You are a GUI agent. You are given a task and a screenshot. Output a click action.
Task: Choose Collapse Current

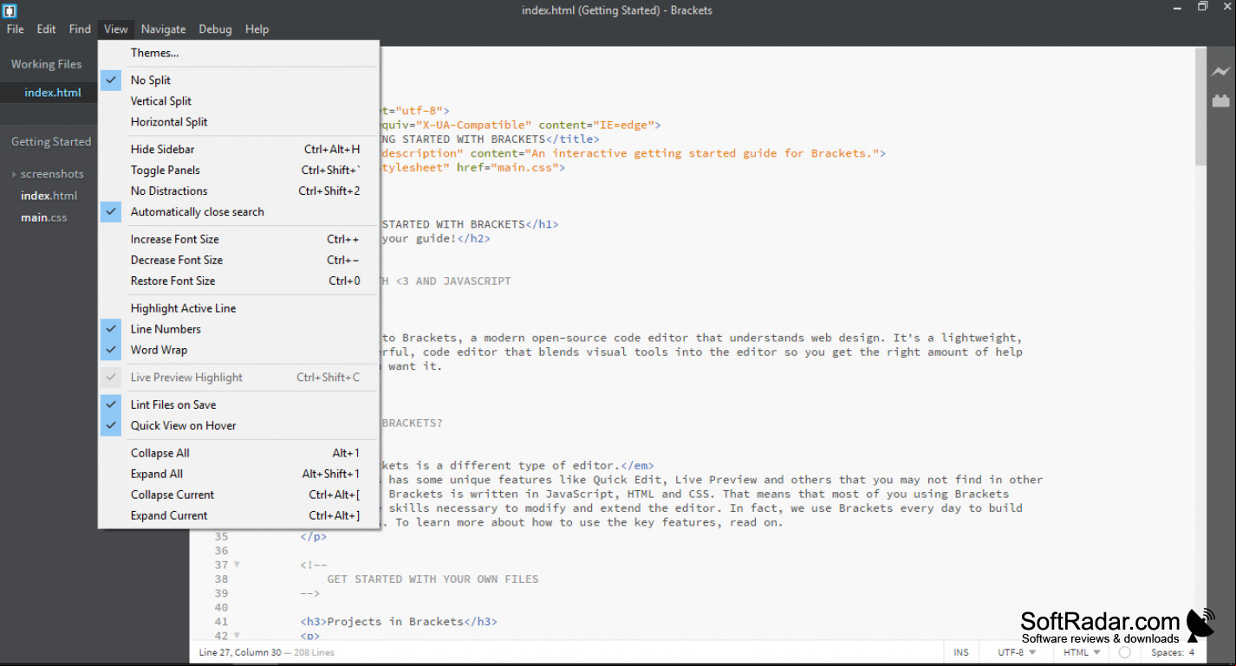click(x=238, y=495)
